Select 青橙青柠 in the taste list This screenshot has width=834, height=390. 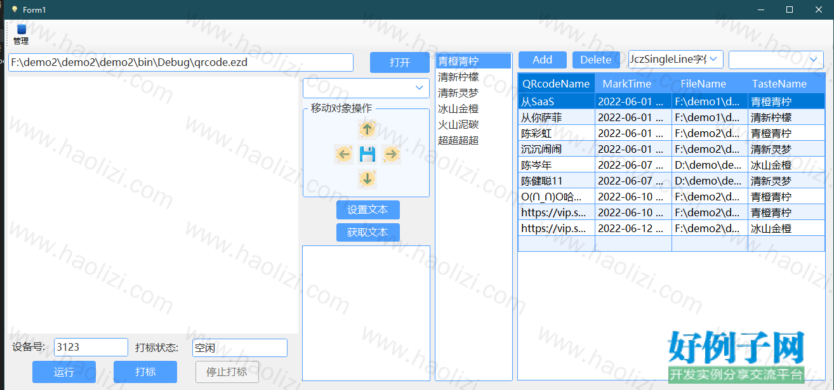pyautogui.click(x=473, y=61)
